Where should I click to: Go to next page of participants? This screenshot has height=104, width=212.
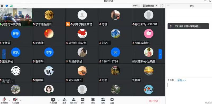coord(160,54)
